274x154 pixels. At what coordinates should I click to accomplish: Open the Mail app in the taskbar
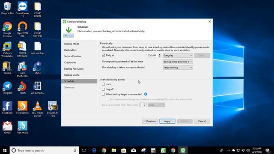(x=134, y=150)
